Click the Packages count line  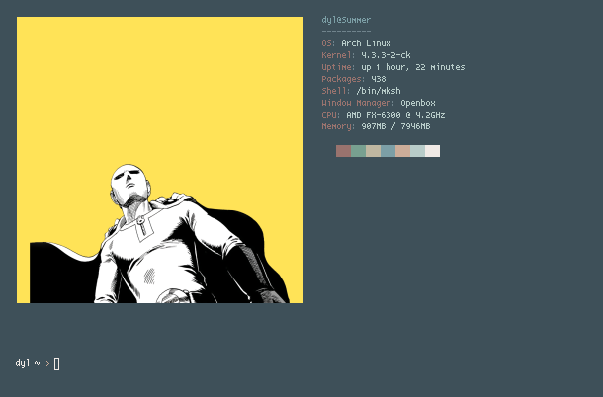(354, 79)
